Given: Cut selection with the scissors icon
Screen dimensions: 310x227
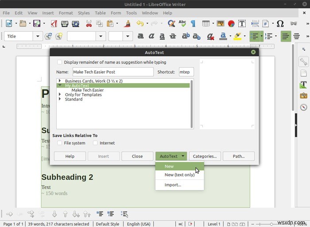Looking at the screenshot, I should 89,23.
